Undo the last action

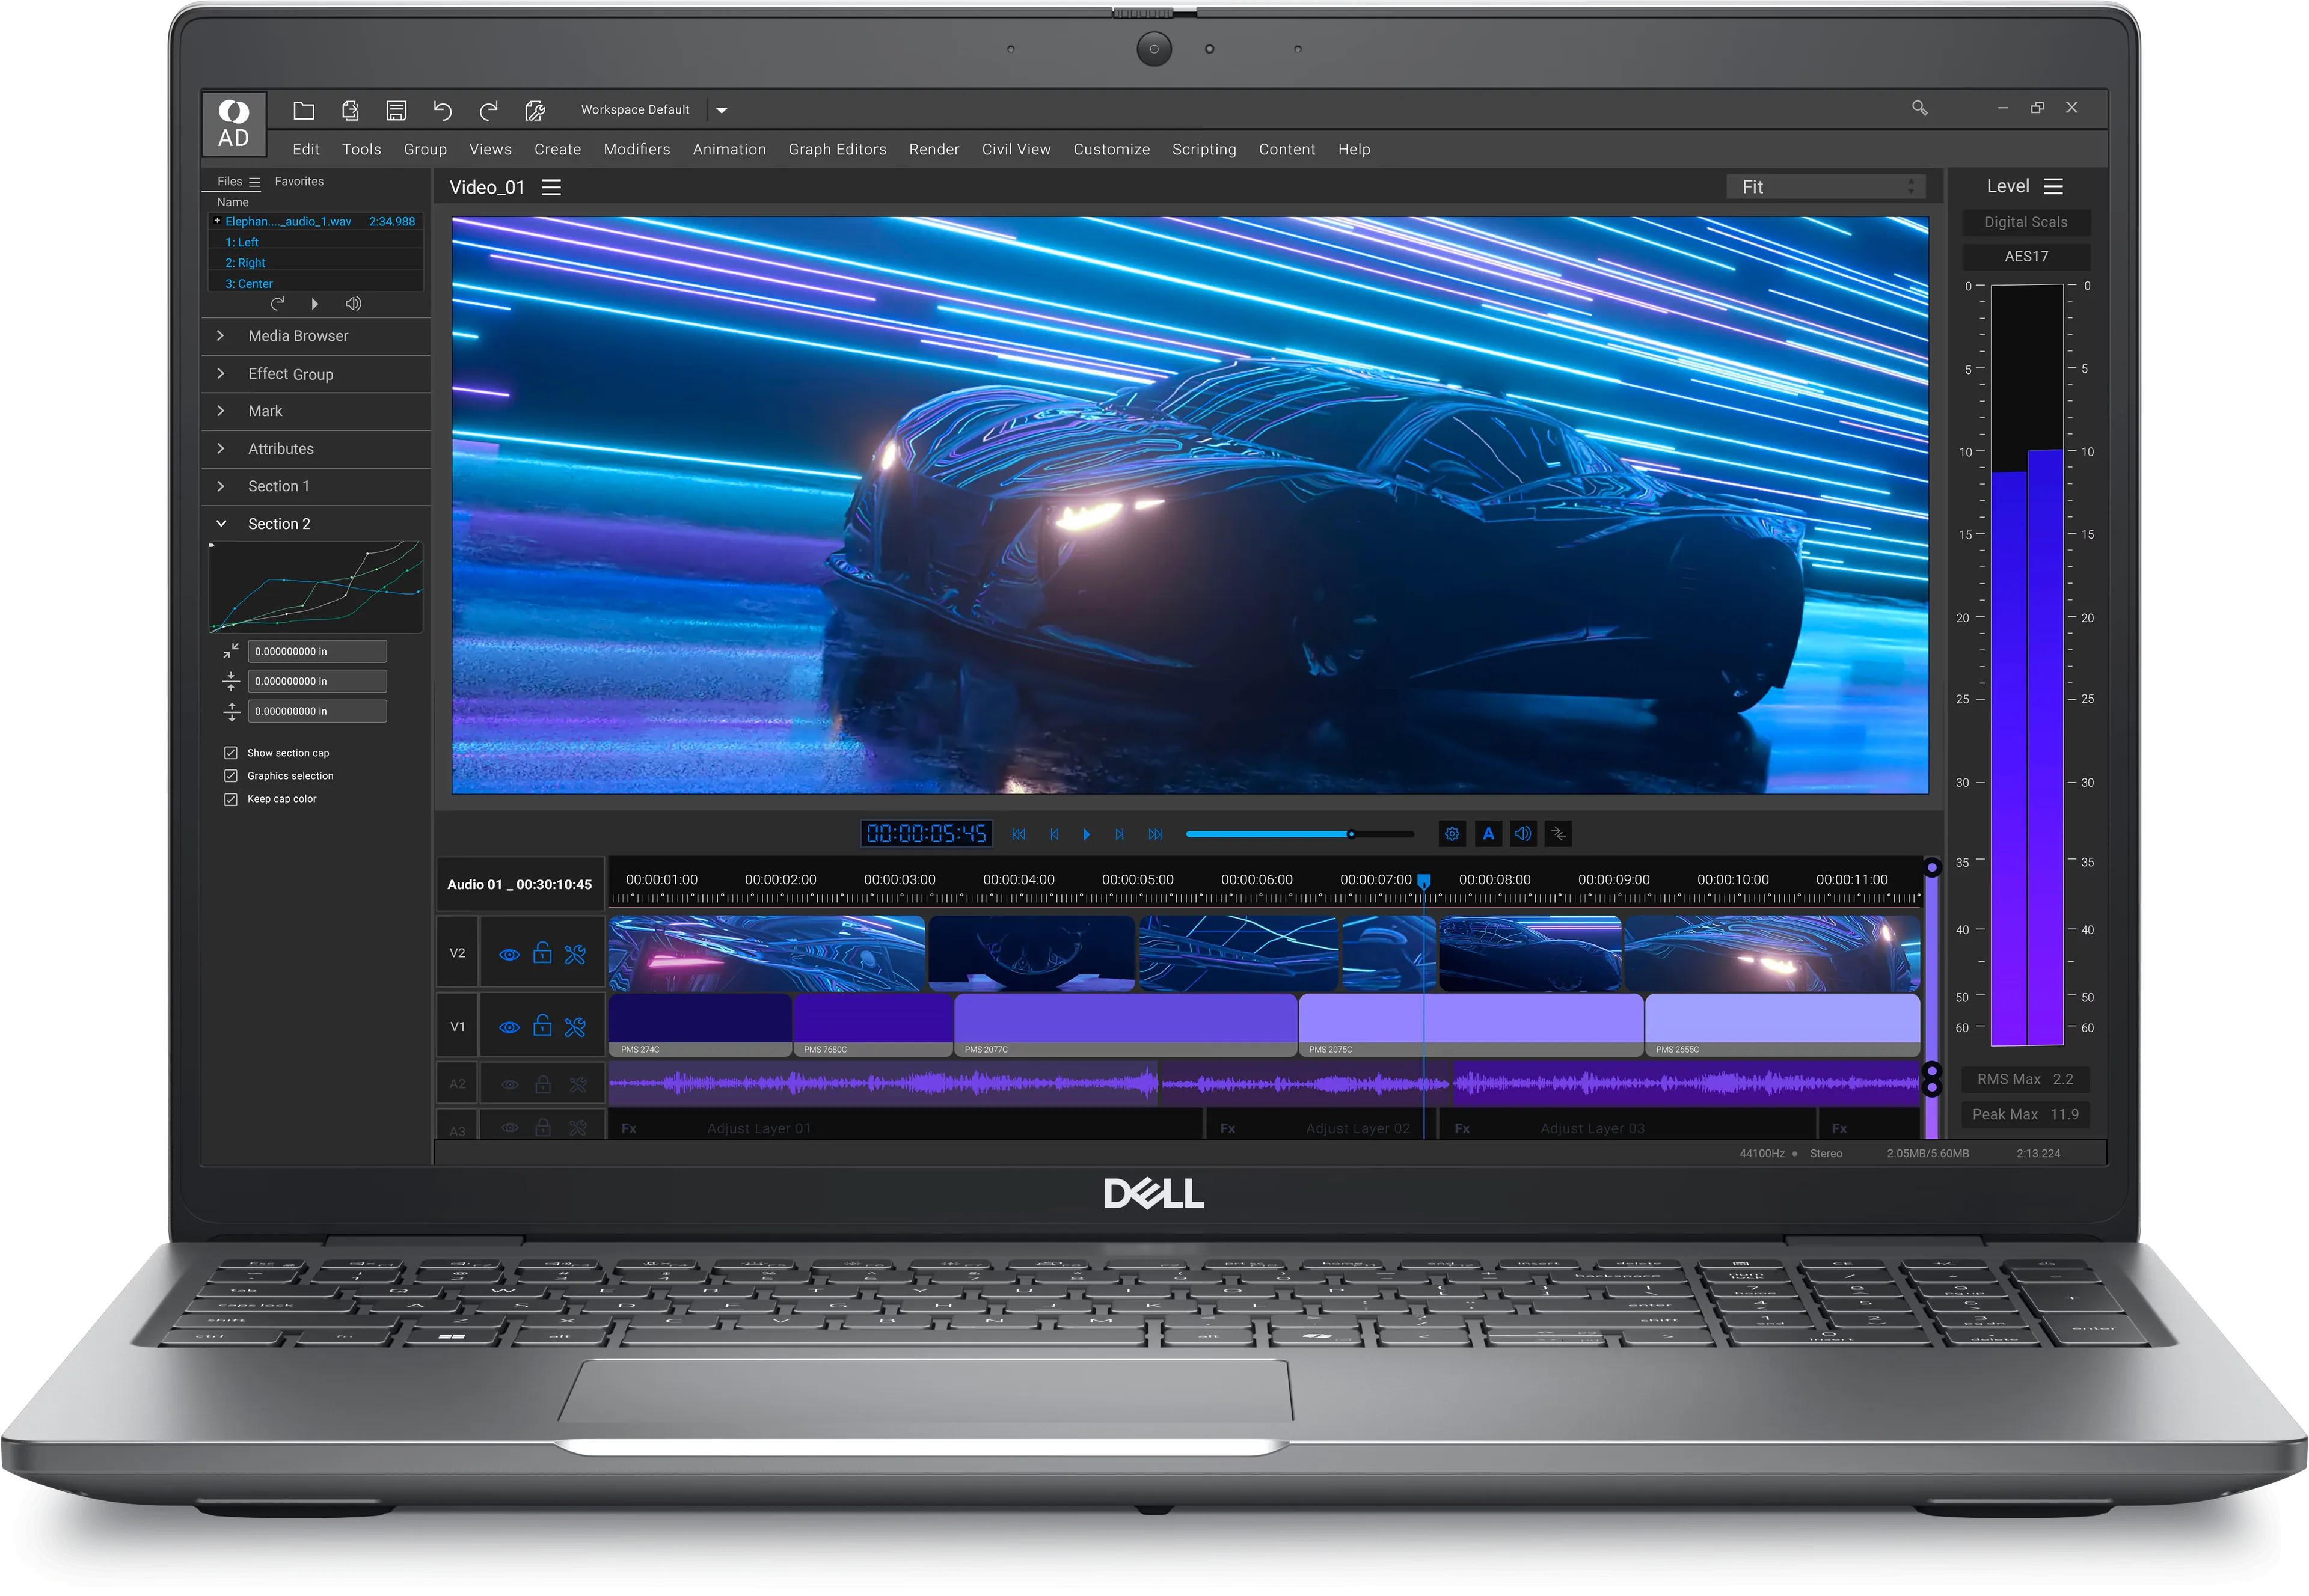(x=443, y=110)
